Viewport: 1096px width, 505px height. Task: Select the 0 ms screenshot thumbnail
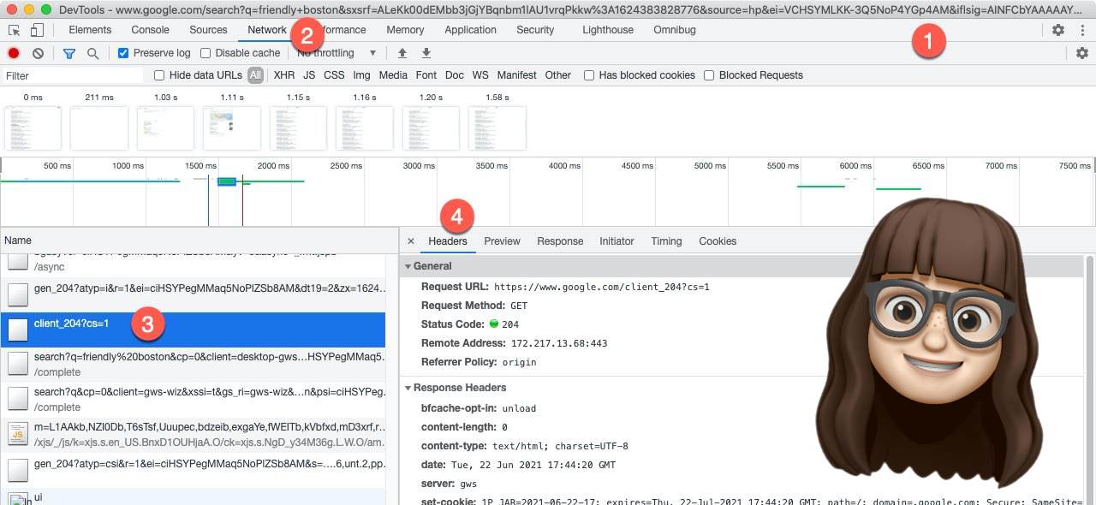[x=33, y=128]
